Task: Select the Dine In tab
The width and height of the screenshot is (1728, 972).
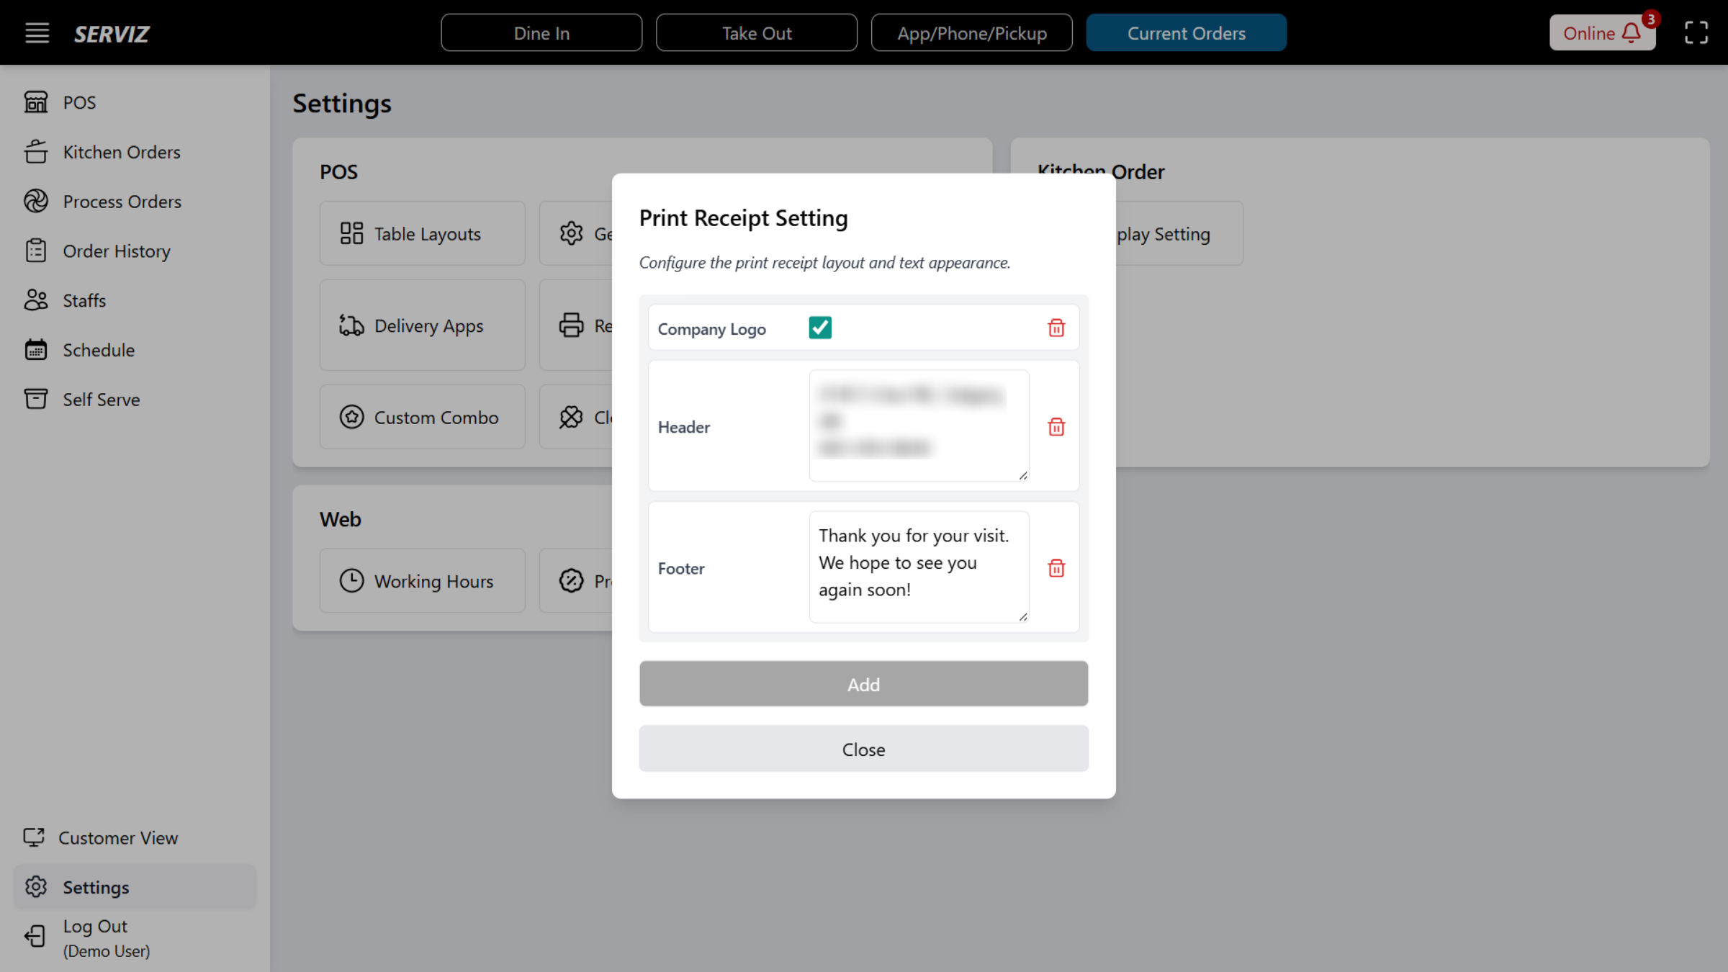Action: click(541, 32)
